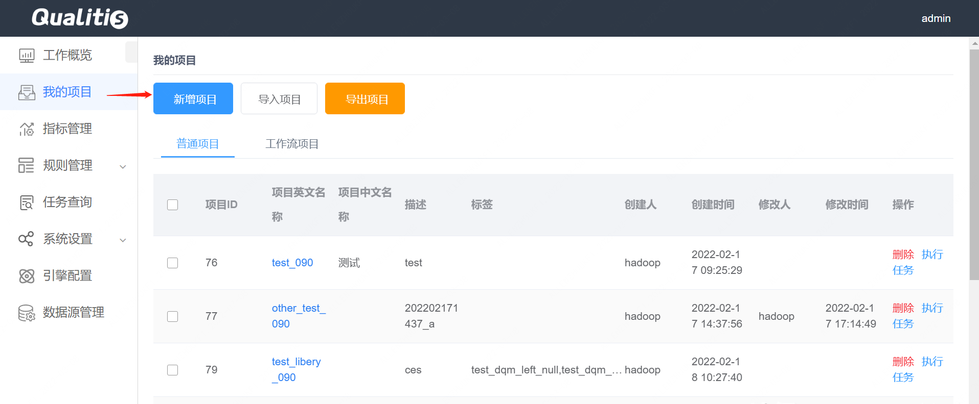Open the 任务查询 menu item
The image size is (979, 404).
click(69, 202)
